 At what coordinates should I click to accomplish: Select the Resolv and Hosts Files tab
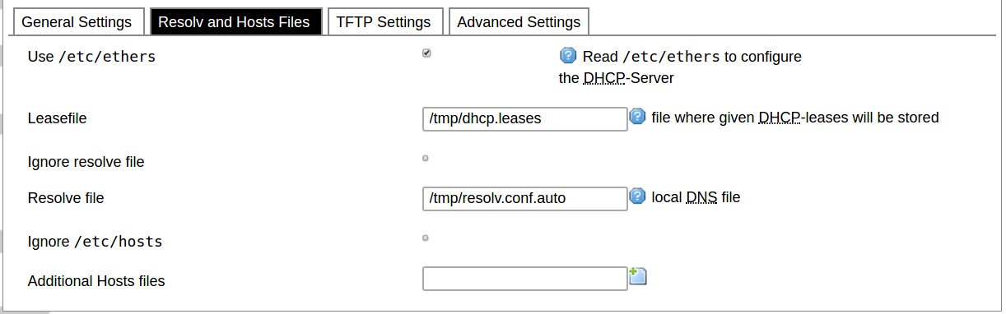click(234, 21)
